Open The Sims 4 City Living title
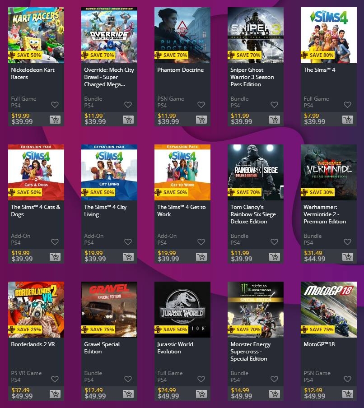This screenshot has height=408, width=364. [x=105, y=210]
